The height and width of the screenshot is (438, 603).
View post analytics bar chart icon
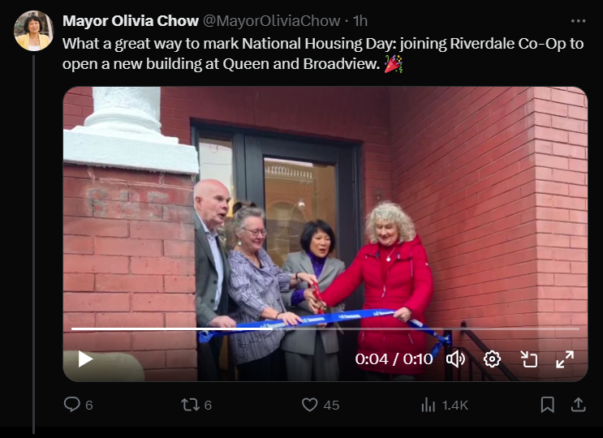[428, 405]
